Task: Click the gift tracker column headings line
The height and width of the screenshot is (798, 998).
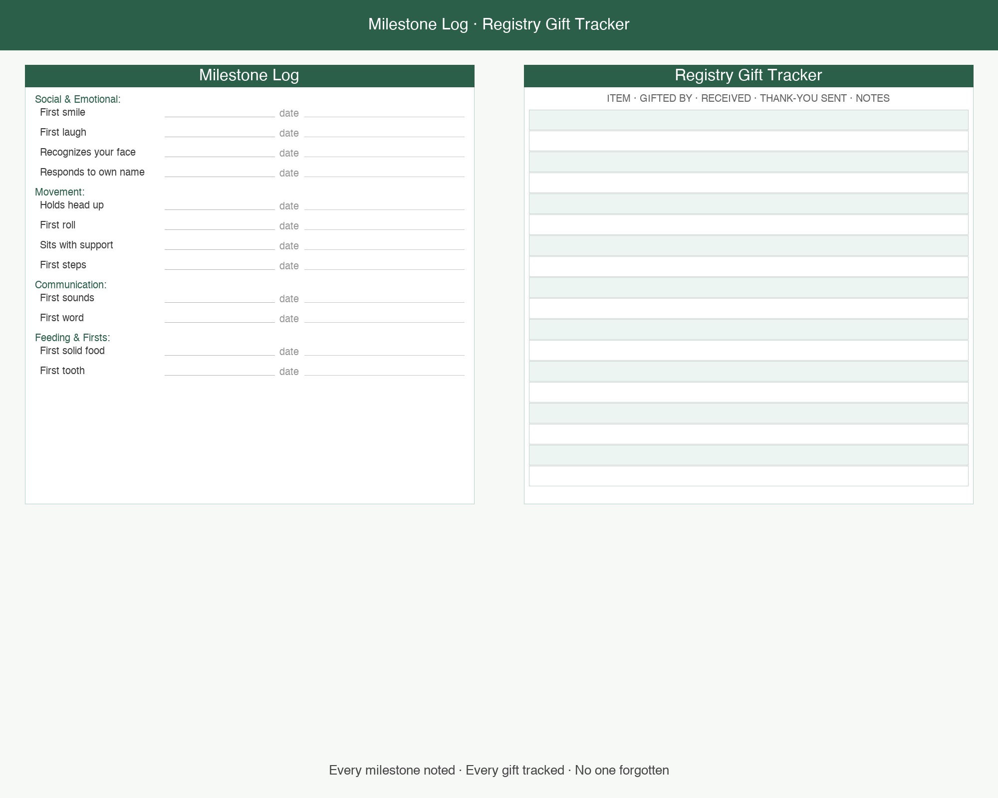Action: tap(748, 98)
